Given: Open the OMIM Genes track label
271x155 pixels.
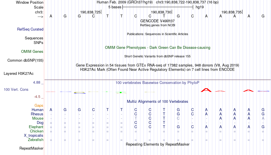Looking at the screenshot, I should coord(32,52).
